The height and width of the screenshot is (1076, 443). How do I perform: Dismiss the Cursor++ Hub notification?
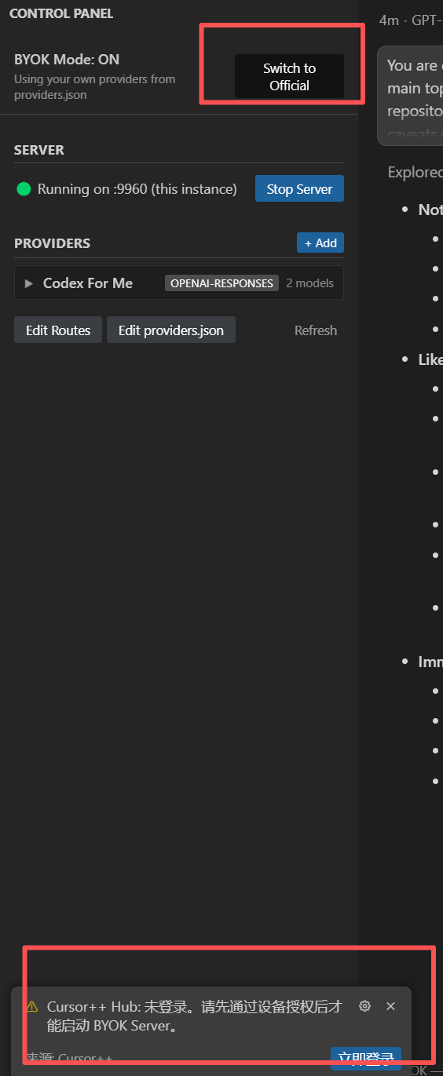(390, 1006)
